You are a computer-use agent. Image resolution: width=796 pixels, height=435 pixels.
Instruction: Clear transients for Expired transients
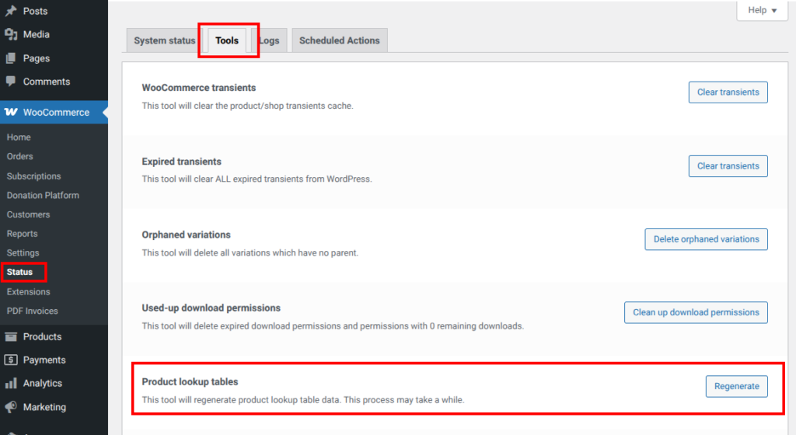click(x=728, y=166)
